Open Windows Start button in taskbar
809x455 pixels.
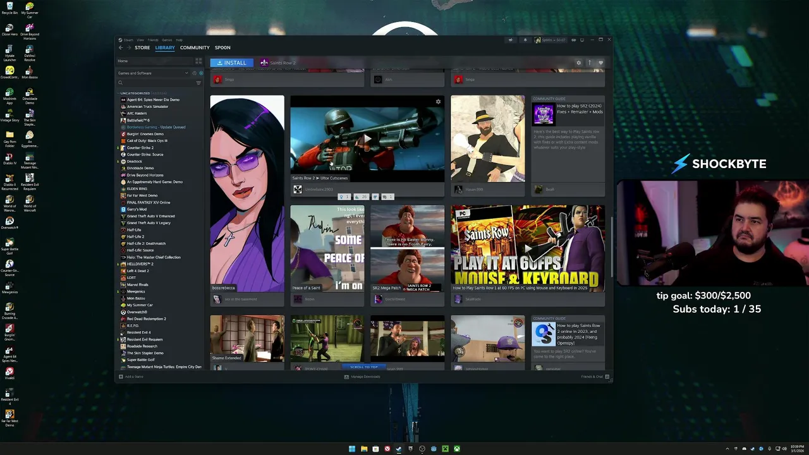[352, 449]
